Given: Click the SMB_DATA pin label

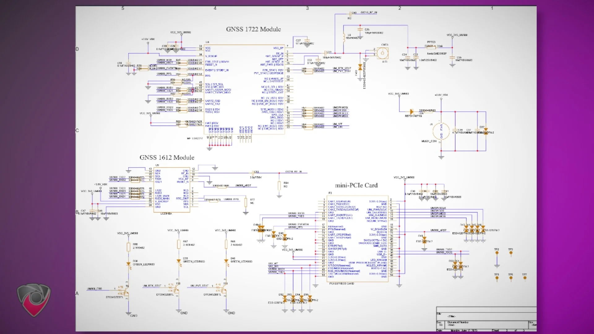Looking at the screenshot, I should tap(380, 246).
